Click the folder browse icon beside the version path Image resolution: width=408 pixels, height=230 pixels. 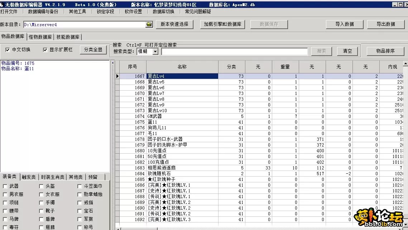149,24
